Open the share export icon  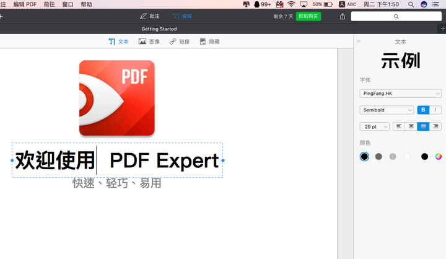point(343,17)
